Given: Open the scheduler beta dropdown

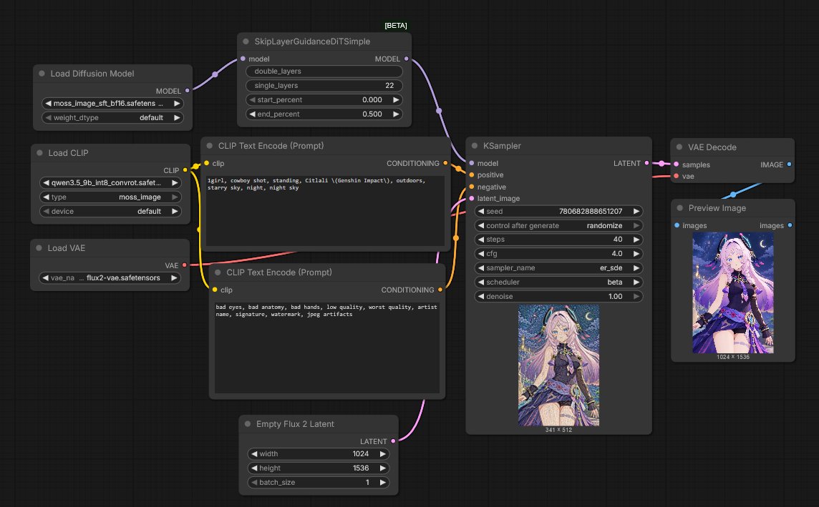Looking at the screenshot, I should coord(558,282).
